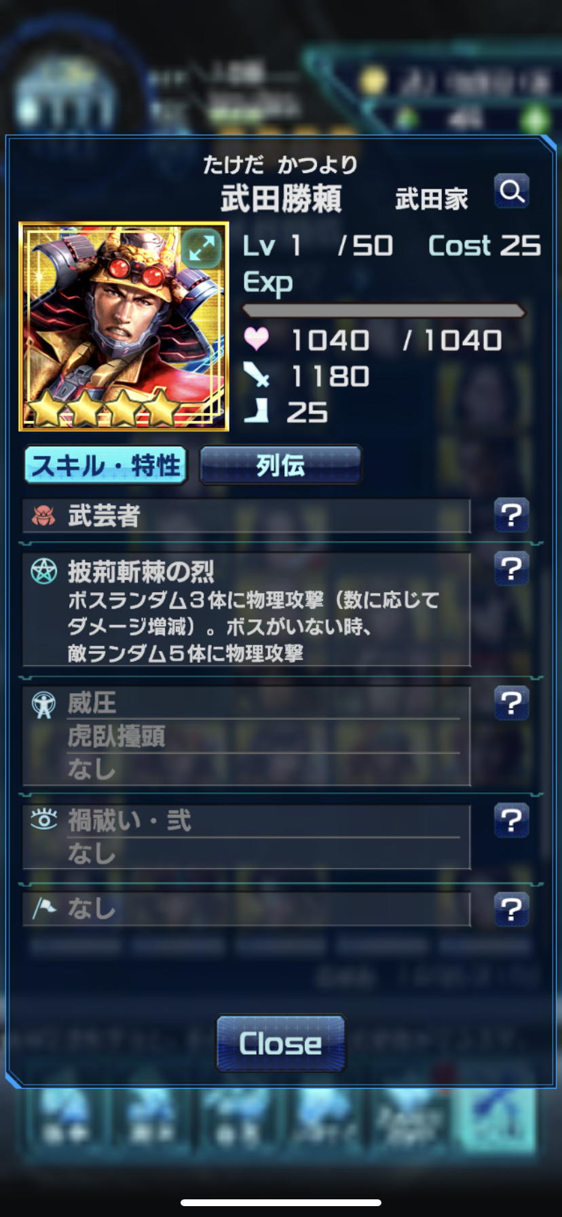Tap the Exp progress bar

(384, 311)
